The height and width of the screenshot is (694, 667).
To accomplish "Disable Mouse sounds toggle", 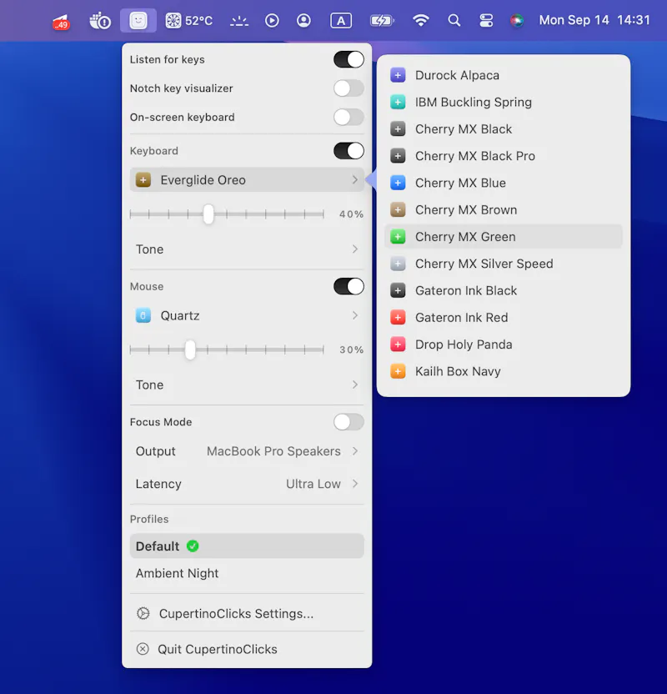I will 349,286.
